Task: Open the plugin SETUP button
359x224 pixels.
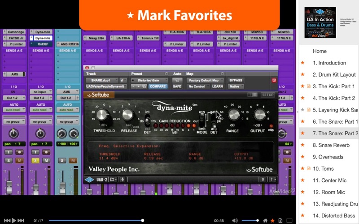Action: (x=267, y=95)
